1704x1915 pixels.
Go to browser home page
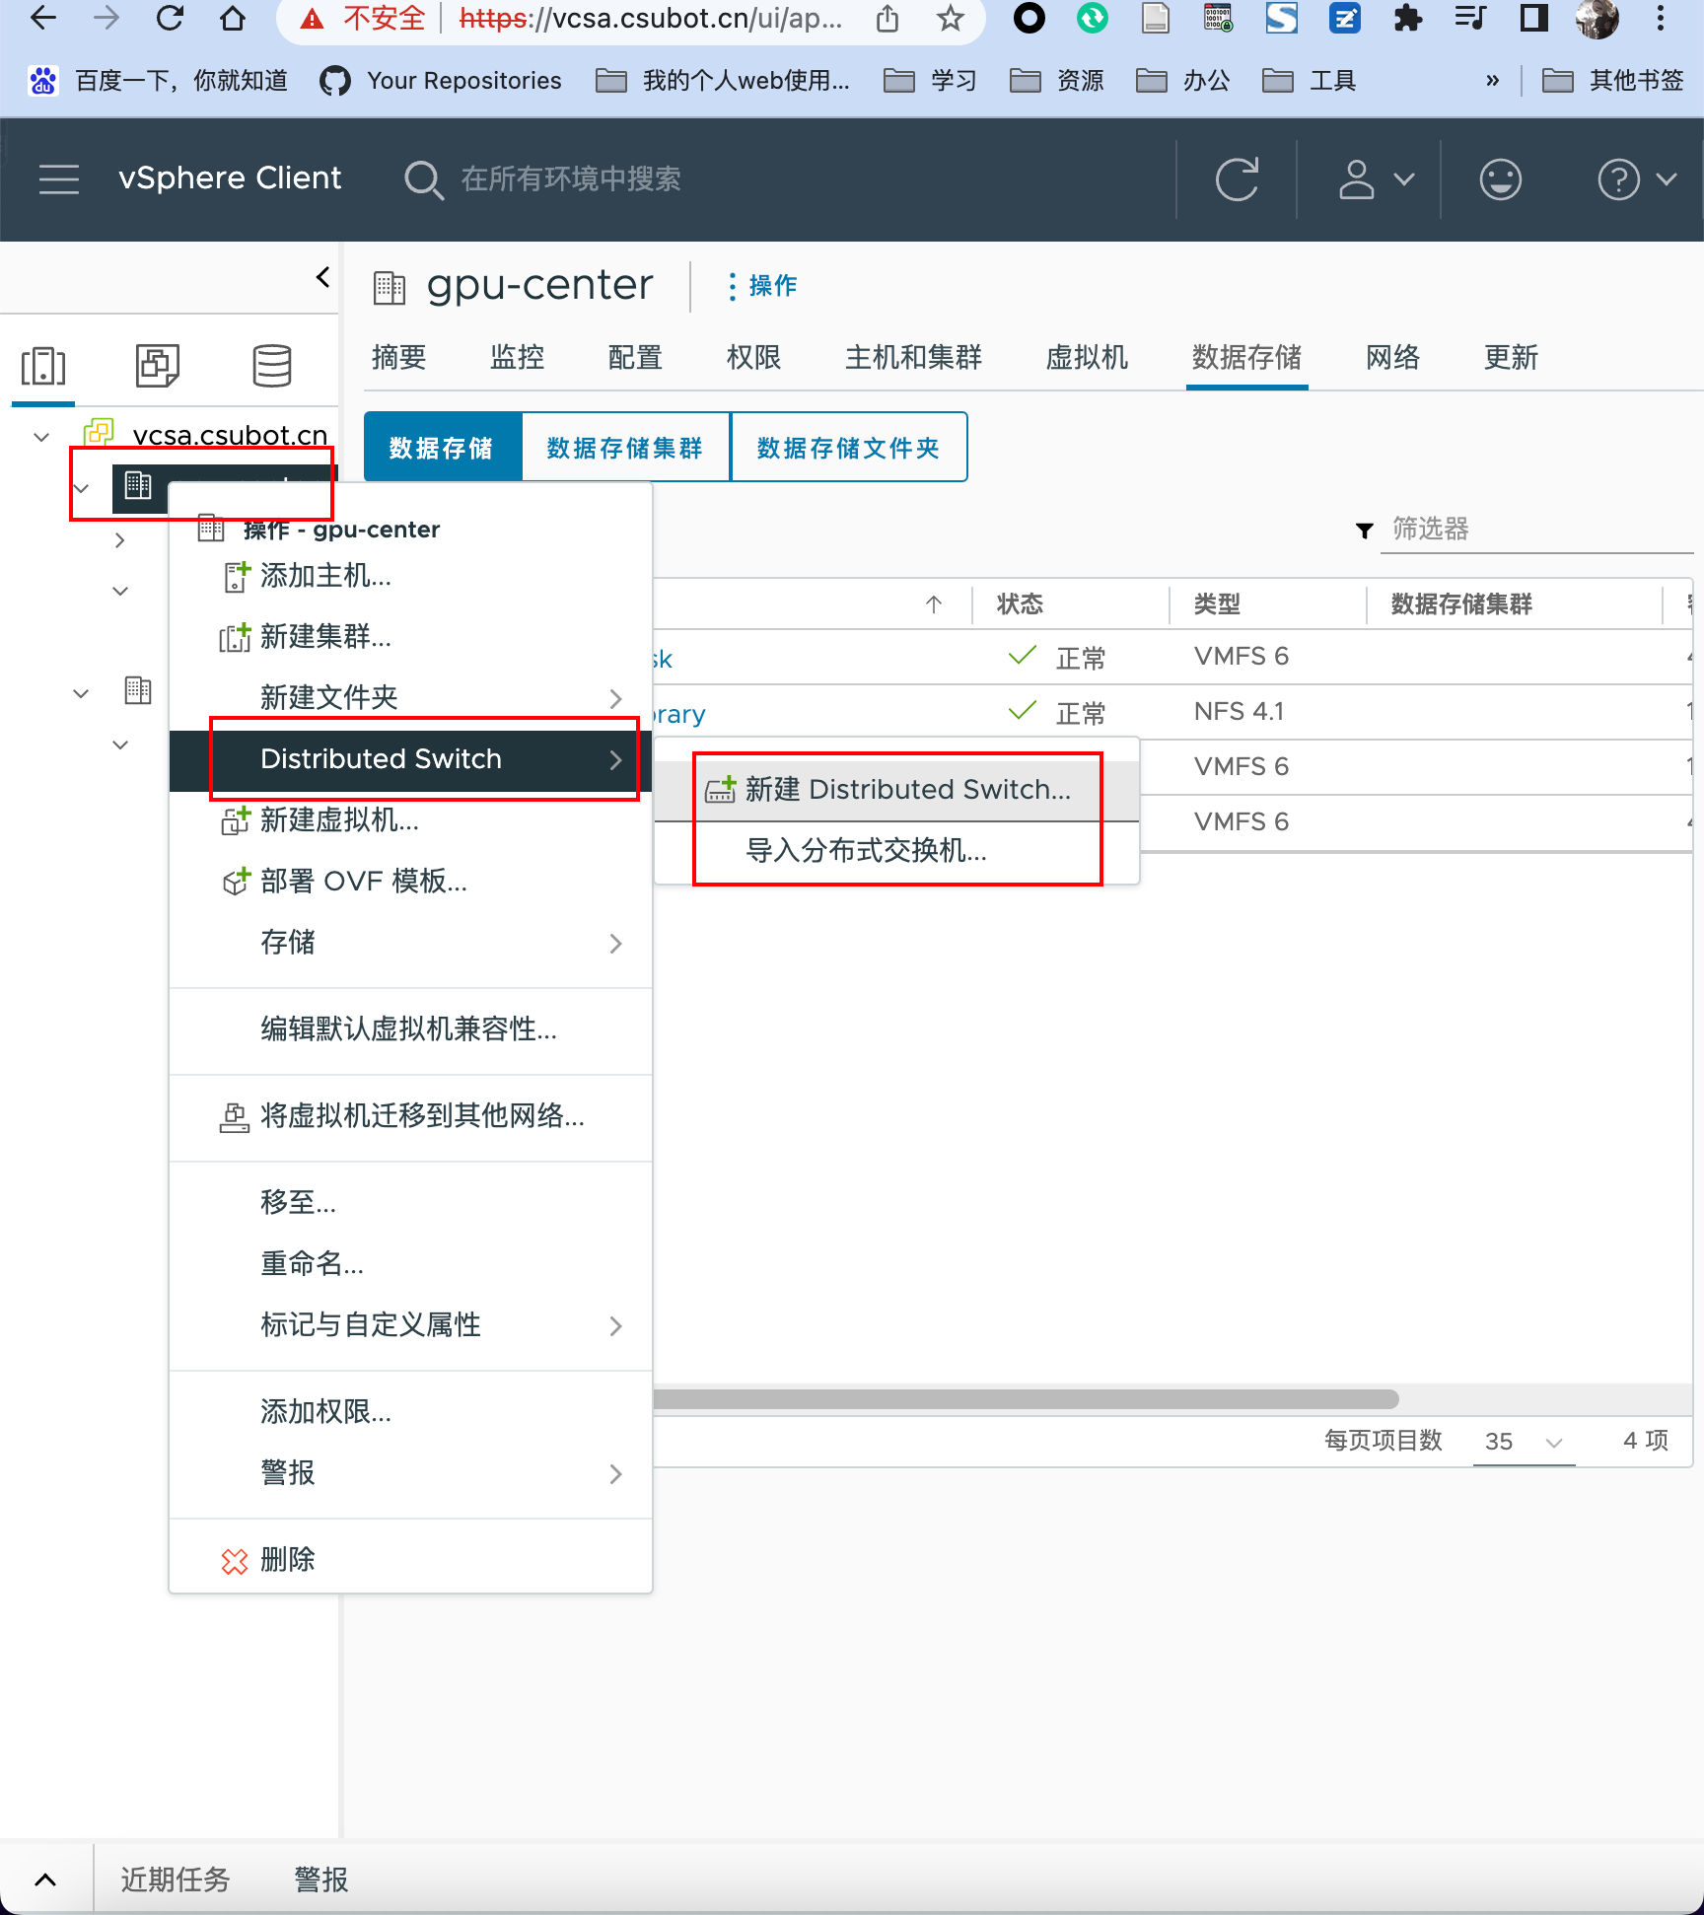[233, 19]
